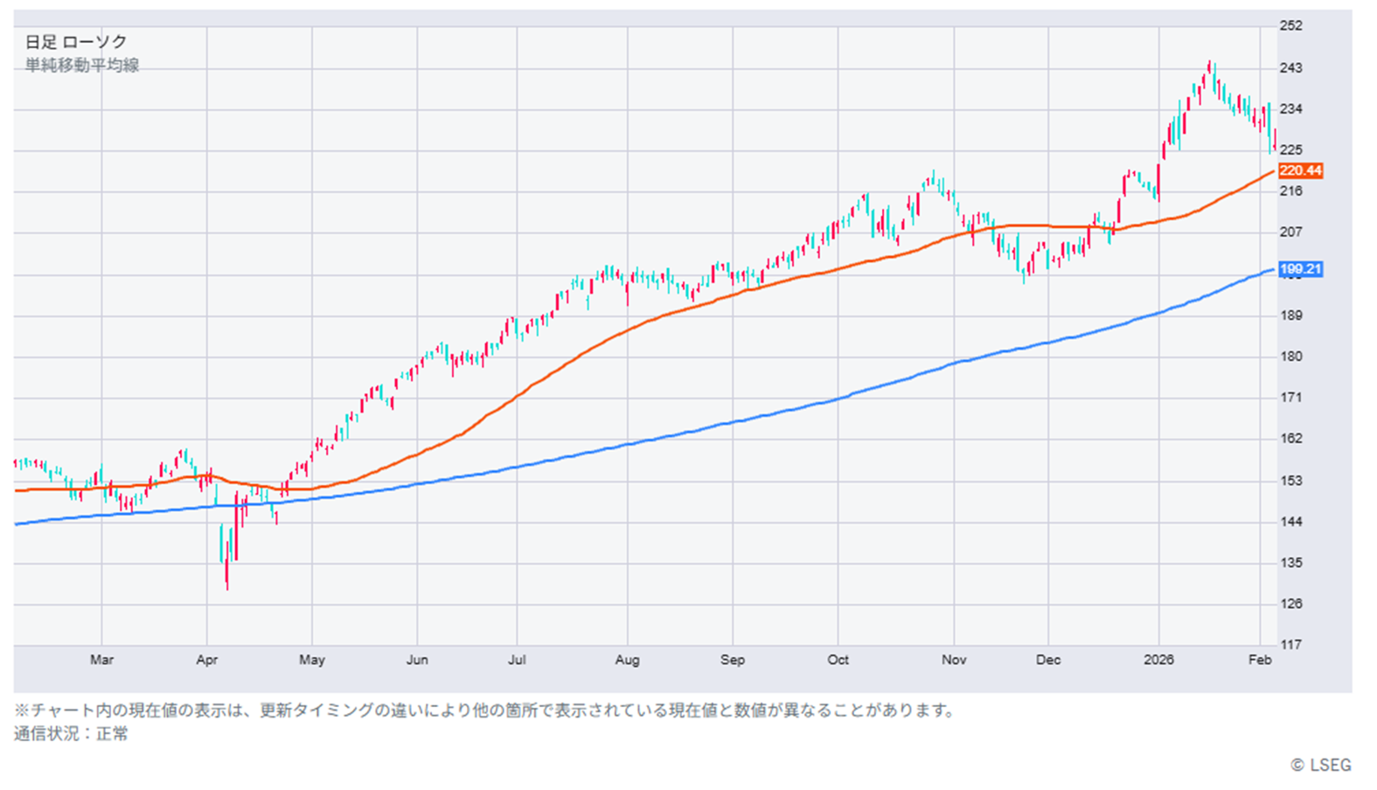Viewport: 1377px width, 790px height.
Task: Select the Dec label on the time axis
Action: 1048,660
